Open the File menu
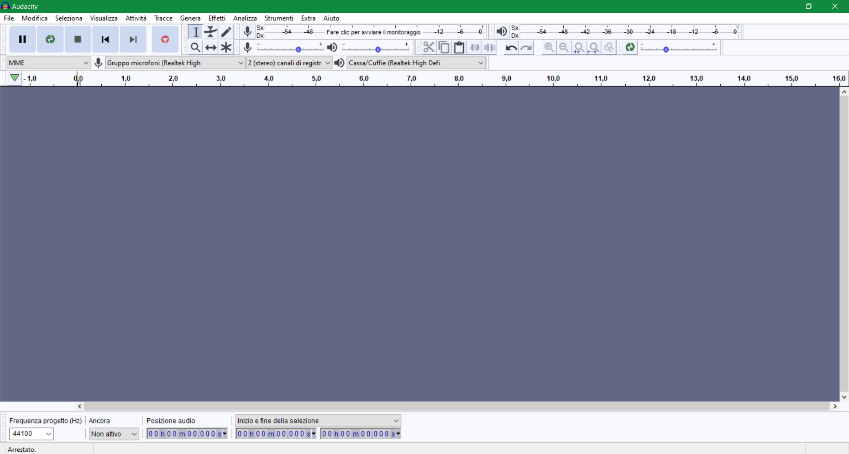Viewport: 849px width, 454px height. tap(9, 18)
